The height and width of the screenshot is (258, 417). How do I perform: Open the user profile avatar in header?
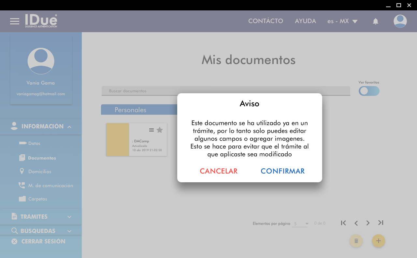point(400,21)
